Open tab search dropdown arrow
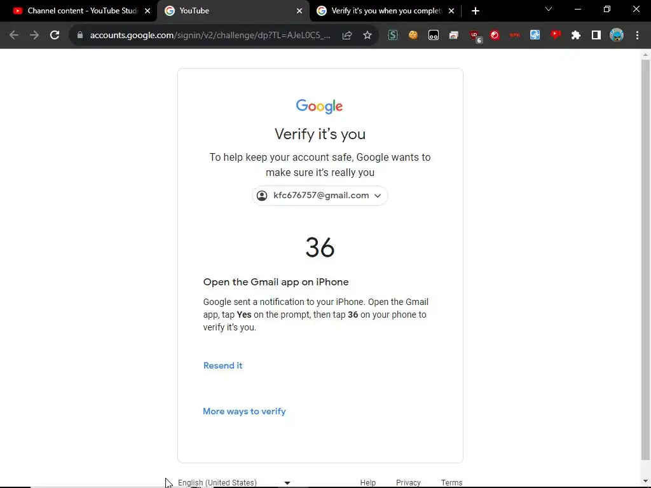The height and width of the screenshot is (488, 651). (x=549, y=9)
